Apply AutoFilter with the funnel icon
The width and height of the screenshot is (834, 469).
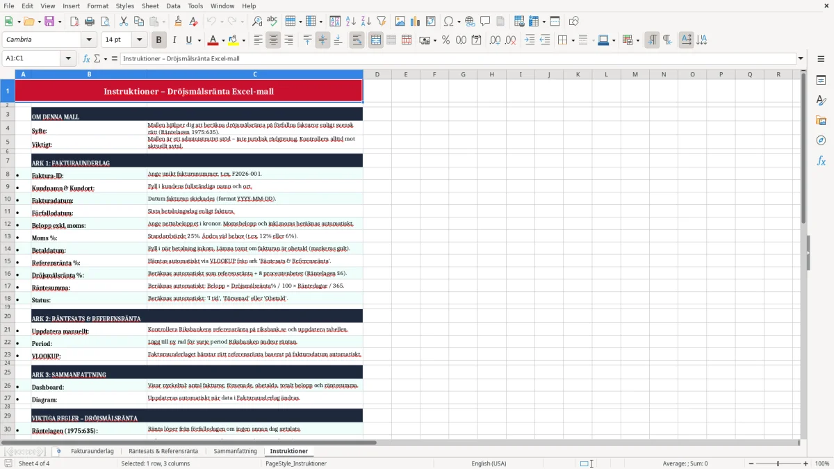[382, 22]
